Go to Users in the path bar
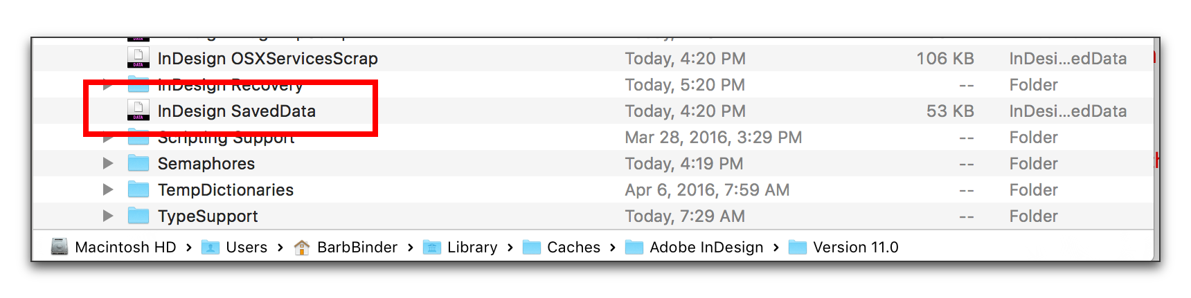1191x298 pixels. 247,247
